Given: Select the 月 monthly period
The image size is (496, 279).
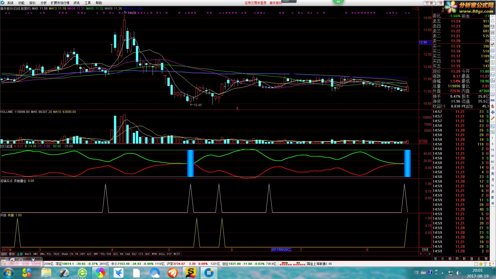Looking at the screenshot, I should (x=493, y=180).
